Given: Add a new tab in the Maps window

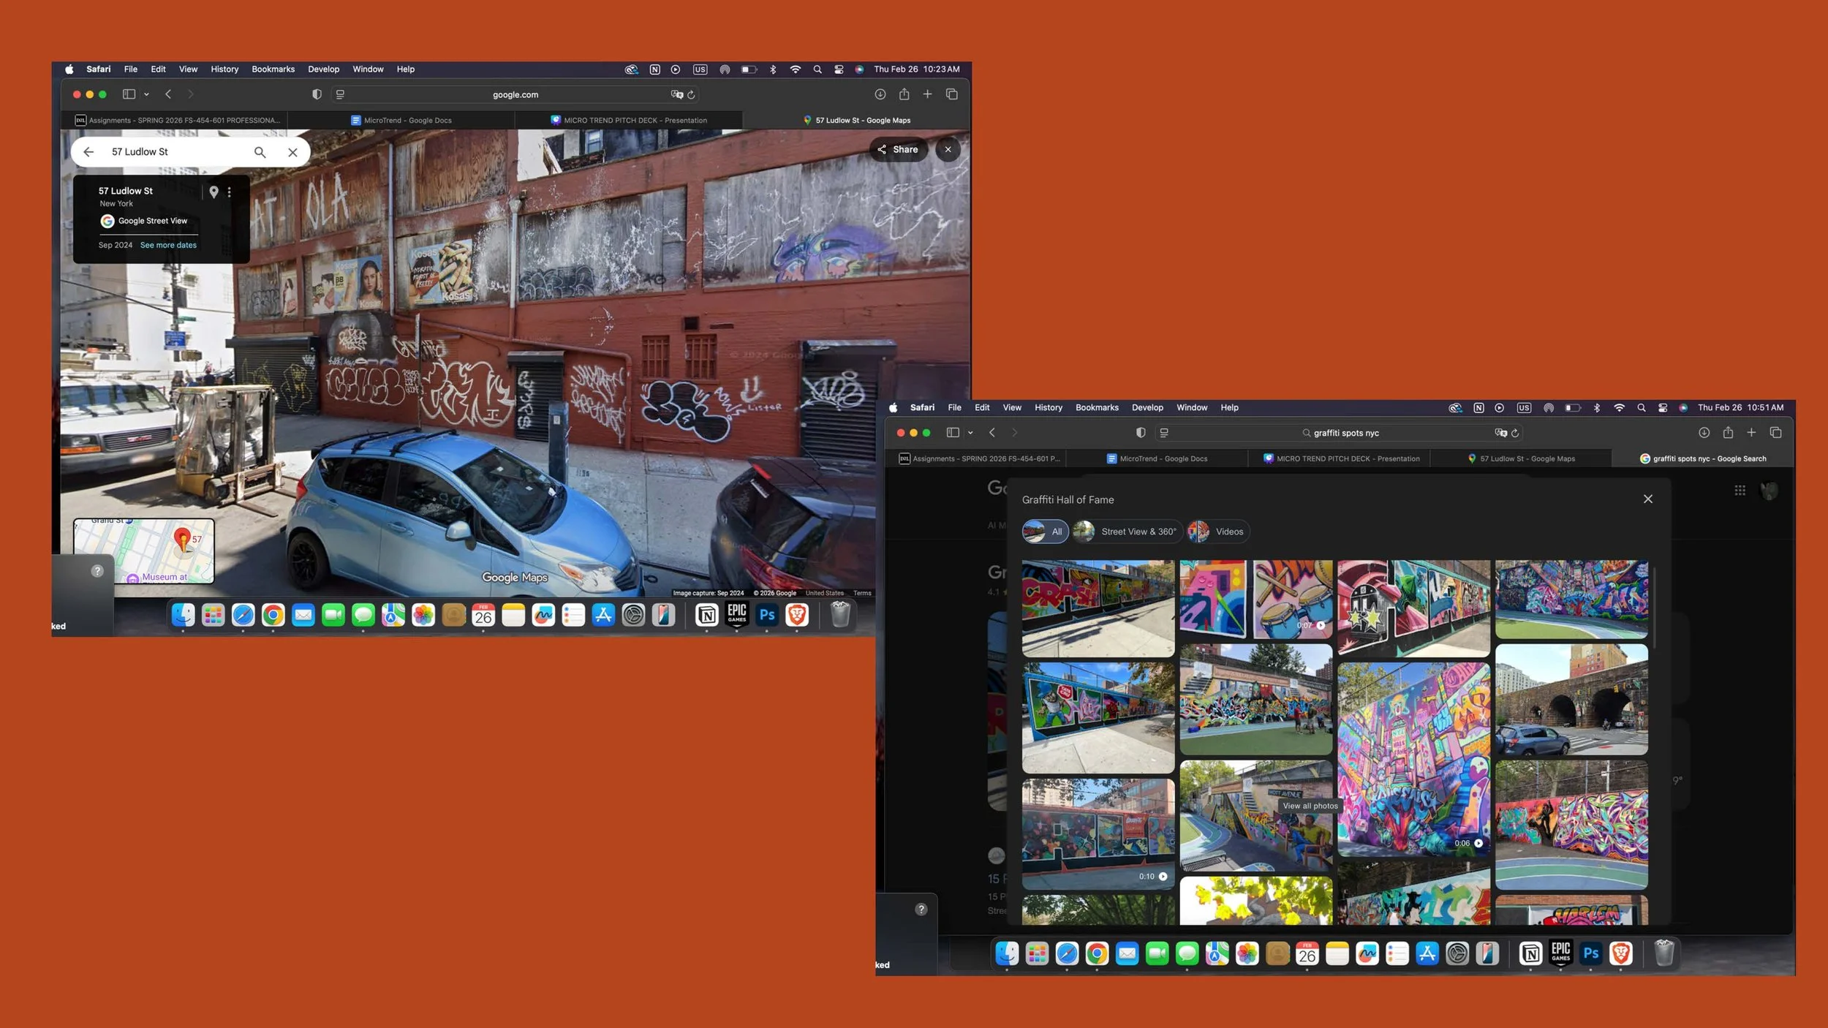Looking at the screenshot, I should tap(927, 94).
